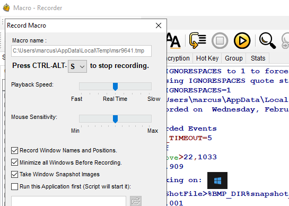Click the 'Min' mouse sensitivity label
Screen dimensions: 289x206
coord(75,131)
